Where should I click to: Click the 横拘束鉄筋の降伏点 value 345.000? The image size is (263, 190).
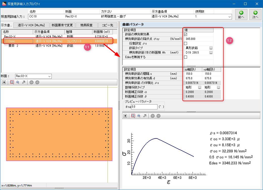coord(198,39)
